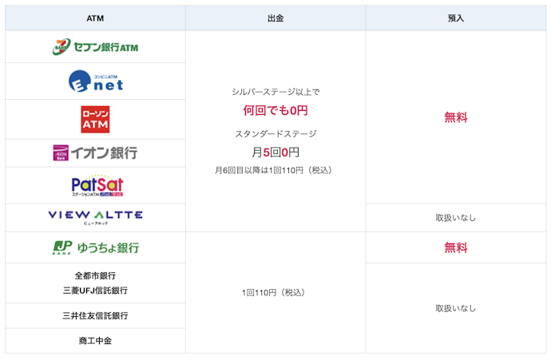Click the red 何回でも0円 text
Screen dimensions: 551x360
click(275, 110)
